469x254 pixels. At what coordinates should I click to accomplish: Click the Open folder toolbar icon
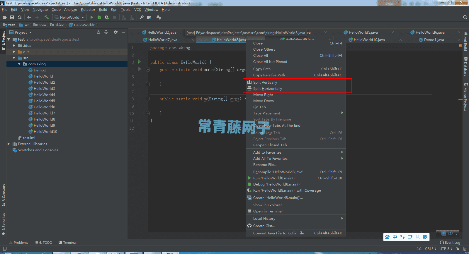pyautogui.click(x=4, y=18)
